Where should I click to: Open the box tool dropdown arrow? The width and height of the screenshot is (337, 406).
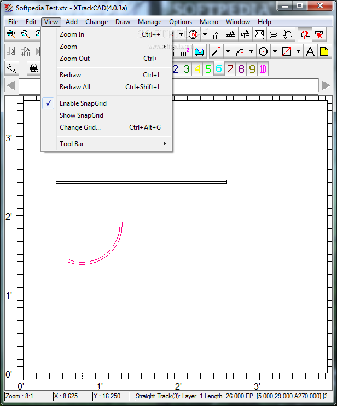click(x=298, y=51)
